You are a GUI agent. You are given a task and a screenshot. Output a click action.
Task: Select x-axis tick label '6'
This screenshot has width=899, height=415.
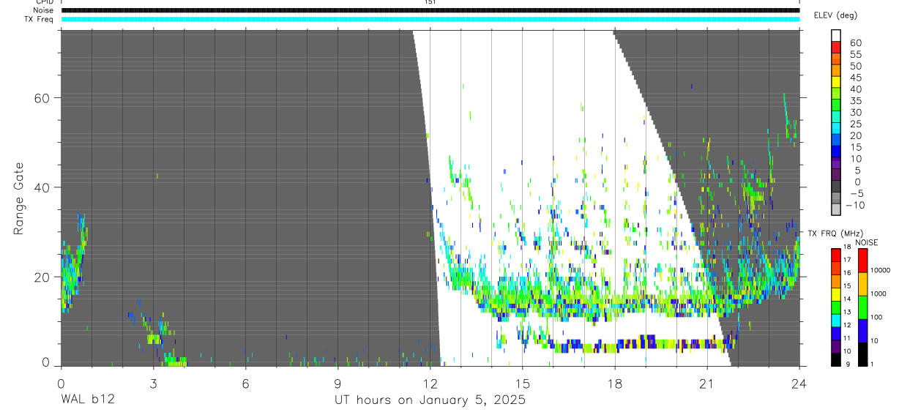click(x=245, y=384)
